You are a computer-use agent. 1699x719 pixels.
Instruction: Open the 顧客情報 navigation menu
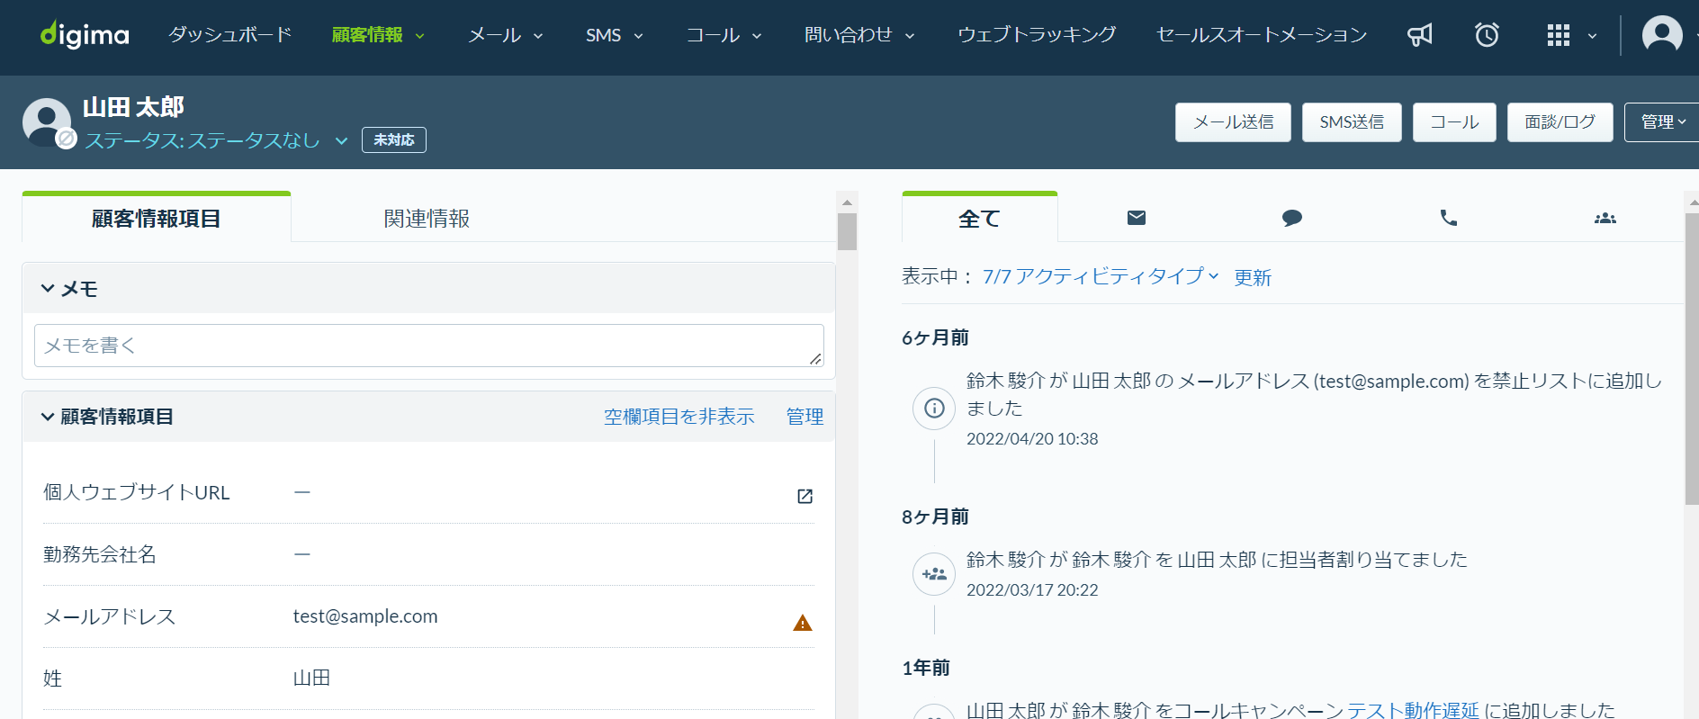click(x=378, y=35)
